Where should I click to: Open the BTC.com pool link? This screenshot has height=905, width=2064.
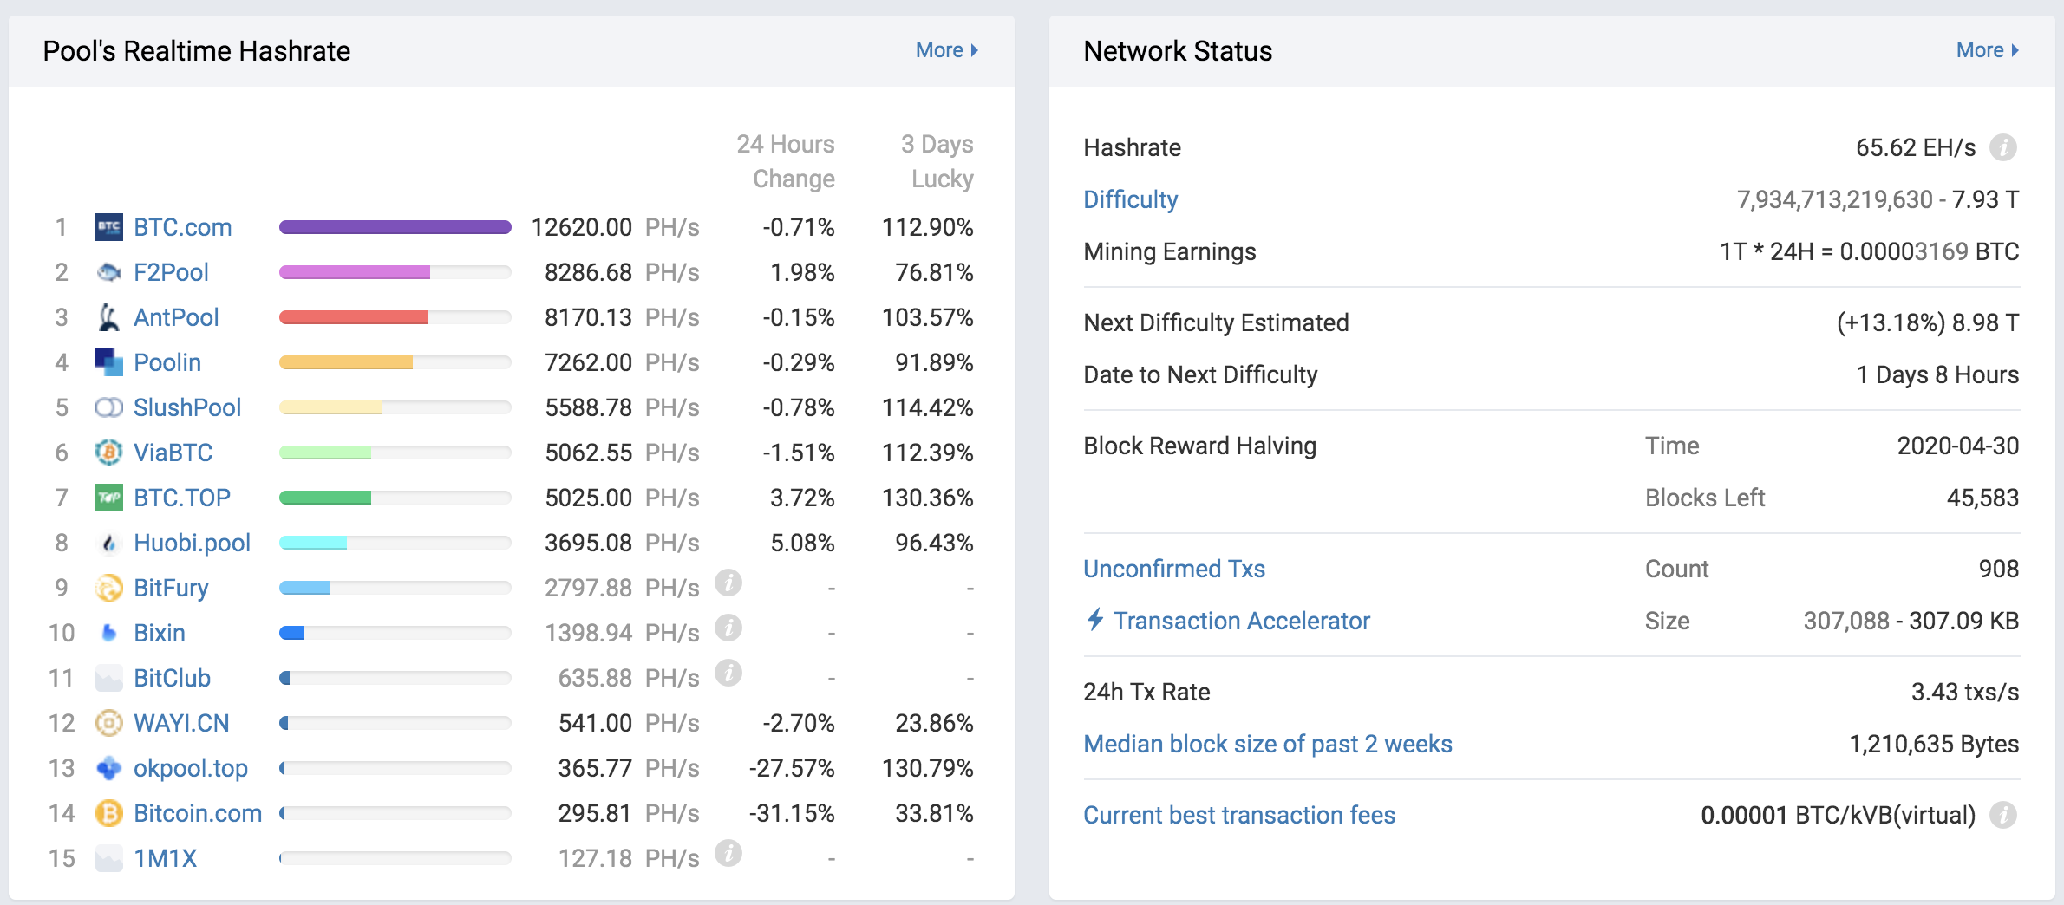click(183, 227)
